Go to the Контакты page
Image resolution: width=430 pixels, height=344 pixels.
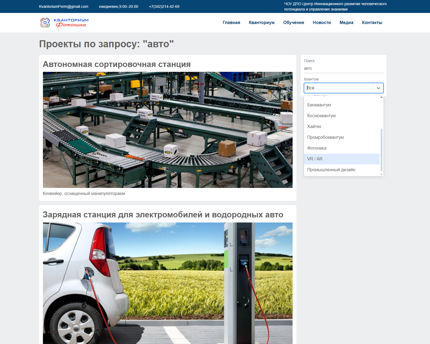click(x=372, y=23)
